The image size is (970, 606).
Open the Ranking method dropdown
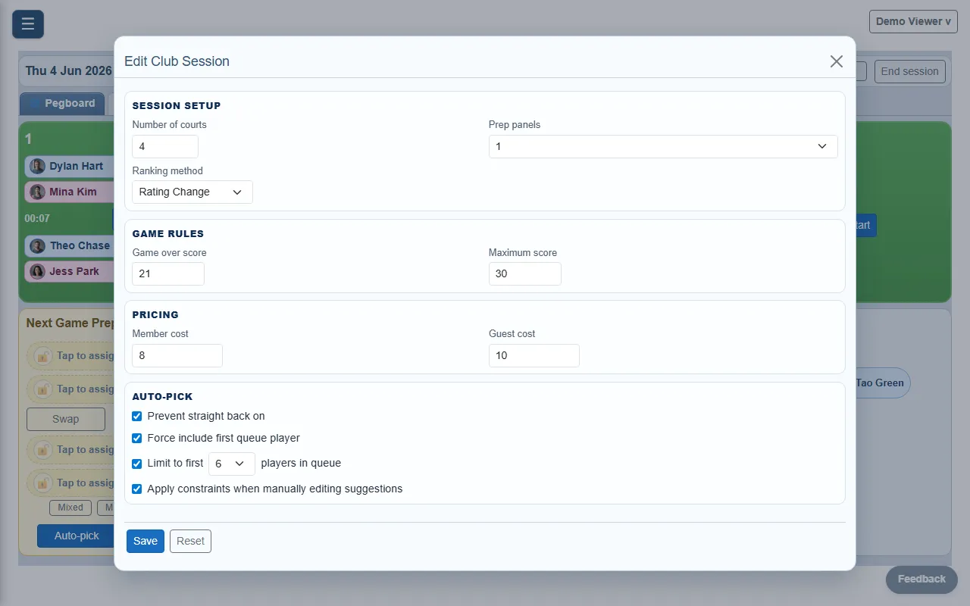[192, 192]
